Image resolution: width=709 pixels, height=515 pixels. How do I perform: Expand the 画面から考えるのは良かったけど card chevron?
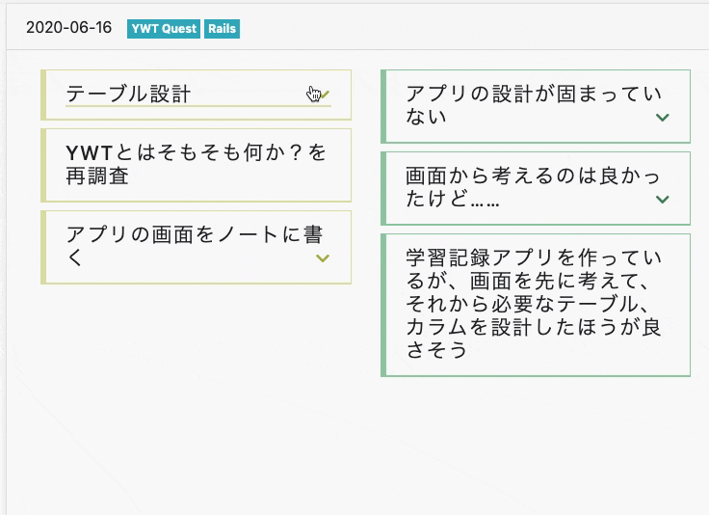pyautogui.click(x=663, y=200)
